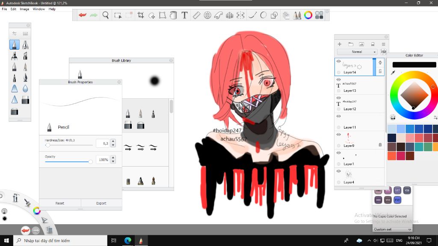Open the Layer Editor from toolbar
The width and height of the screenshot is (438, 246).
point(286,15)
